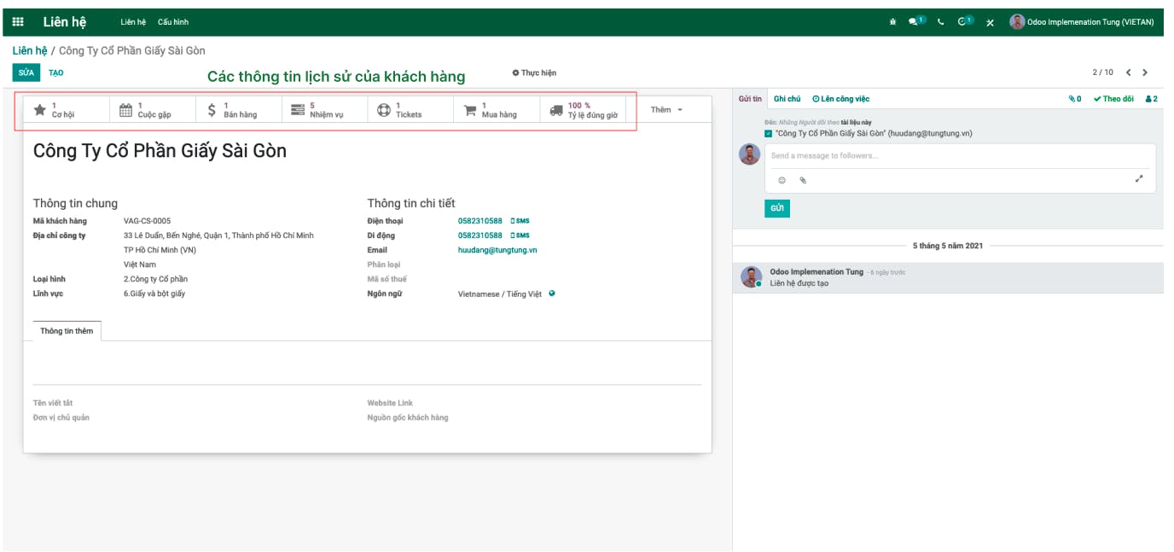
Task: Open Tickets lifebuoy stat button
Action: 411,110
